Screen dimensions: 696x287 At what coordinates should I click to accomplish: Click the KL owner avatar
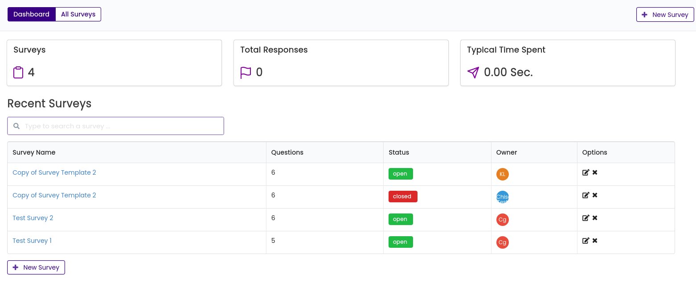coord(502,174)
